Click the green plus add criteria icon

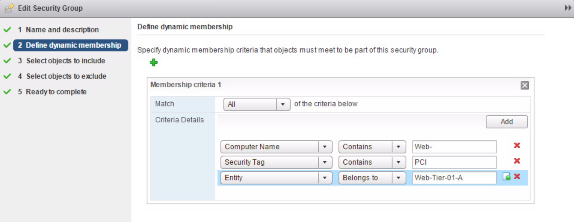pos(154,62)
